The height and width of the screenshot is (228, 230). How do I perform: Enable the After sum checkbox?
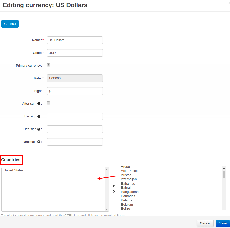(48, 103)
